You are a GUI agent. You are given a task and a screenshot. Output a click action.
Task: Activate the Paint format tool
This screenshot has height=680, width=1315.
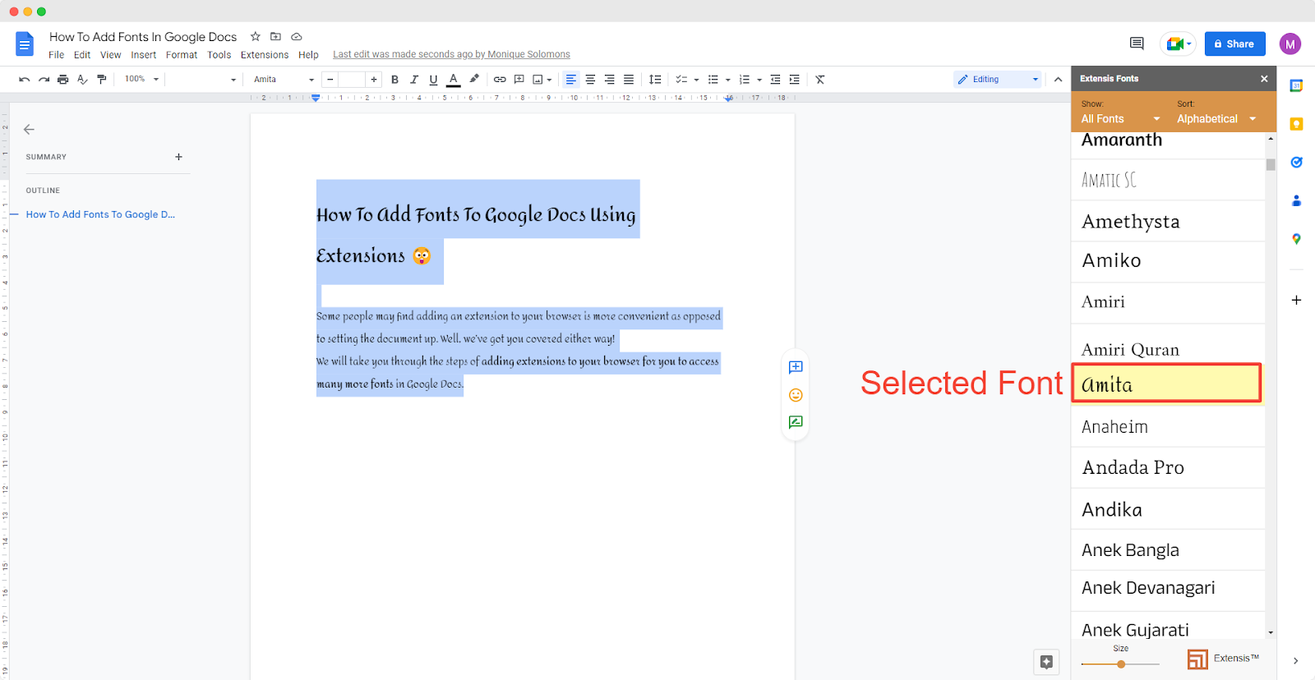pos(102,80)
